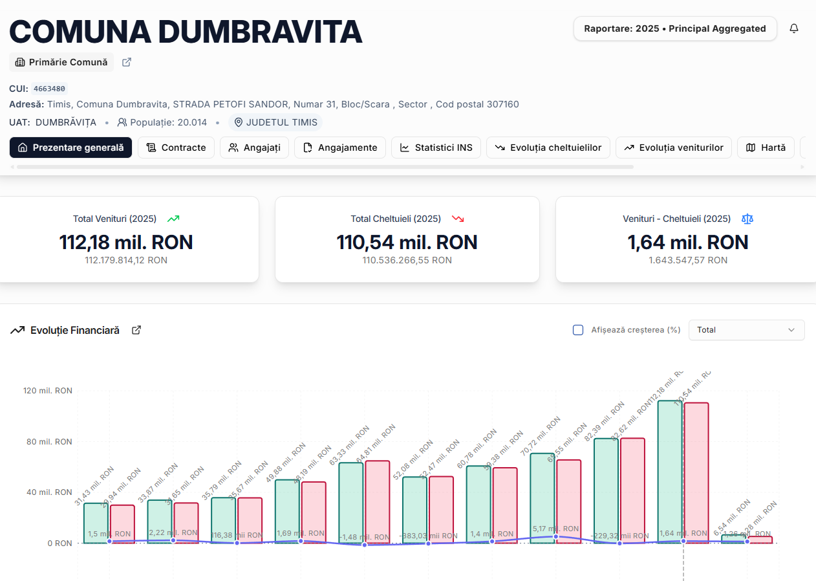This screenshot has width=816, height=581.
Task: Click red downward trend icon on Total Cheltuieli
Action: (x=458, y=219)
